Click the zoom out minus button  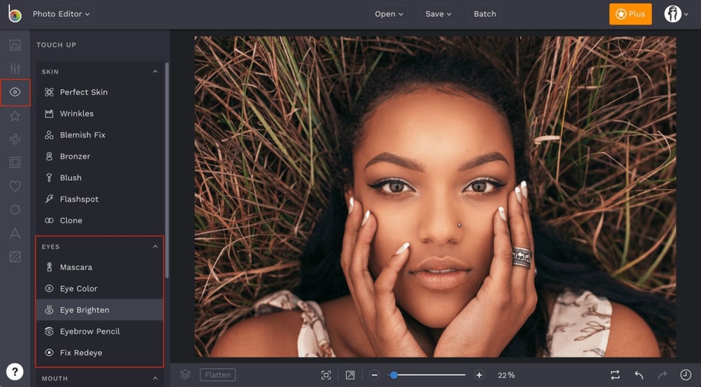(375, 375)
